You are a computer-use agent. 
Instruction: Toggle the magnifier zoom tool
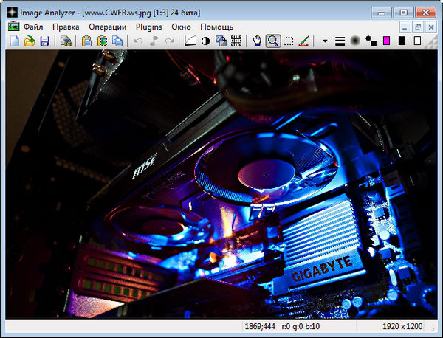coord(273,41)
